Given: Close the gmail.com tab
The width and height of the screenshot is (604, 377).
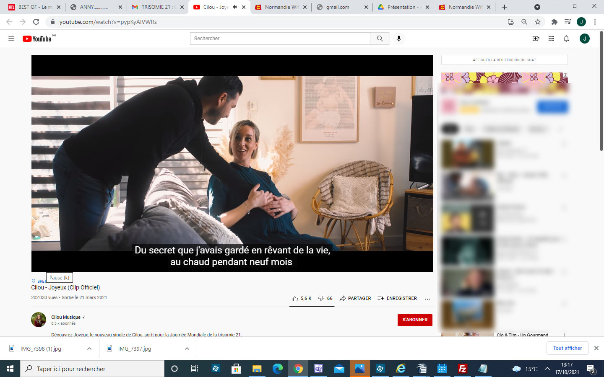Looking at the screenshot, I should [x=366, y=7].
